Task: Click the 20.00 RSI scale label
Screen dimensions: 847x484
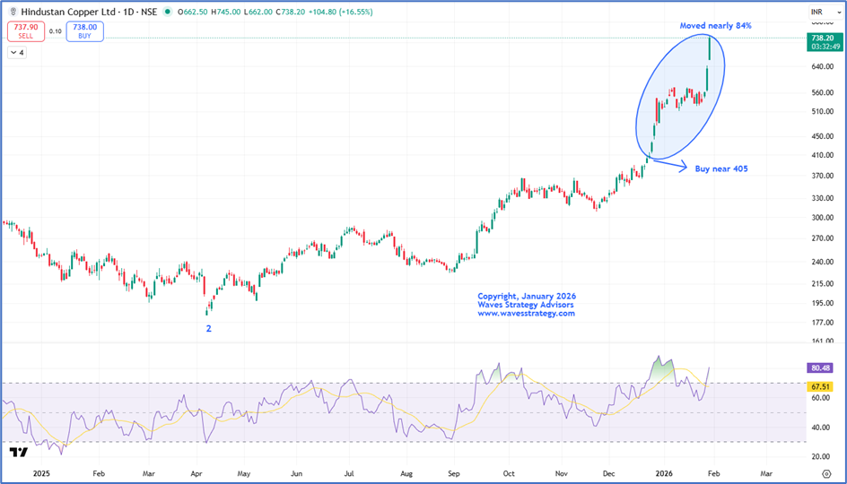Action: tap(820, 456)
